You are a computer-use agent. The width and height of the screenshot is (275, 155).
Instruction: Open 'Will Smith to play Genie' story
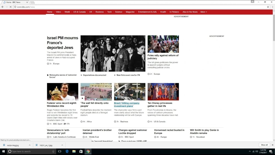point(204,132)
